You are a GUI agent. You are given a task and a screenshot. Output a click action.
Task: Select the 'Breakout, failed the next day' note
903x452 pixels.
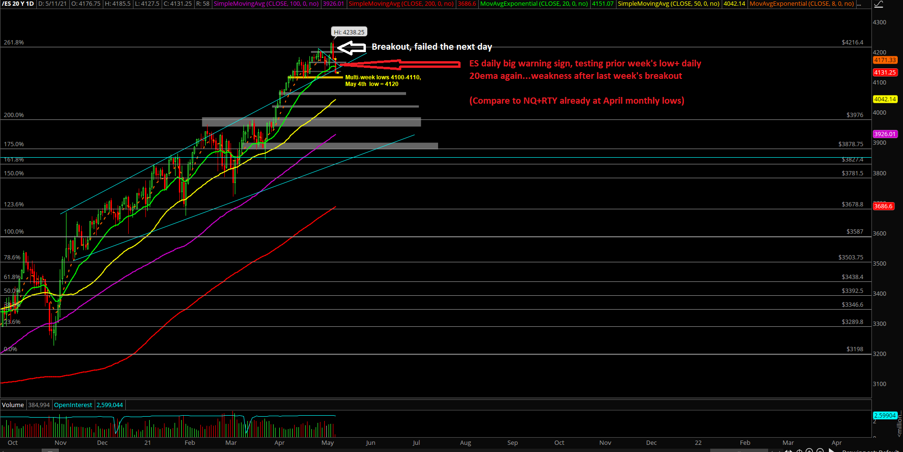[432, 47]
